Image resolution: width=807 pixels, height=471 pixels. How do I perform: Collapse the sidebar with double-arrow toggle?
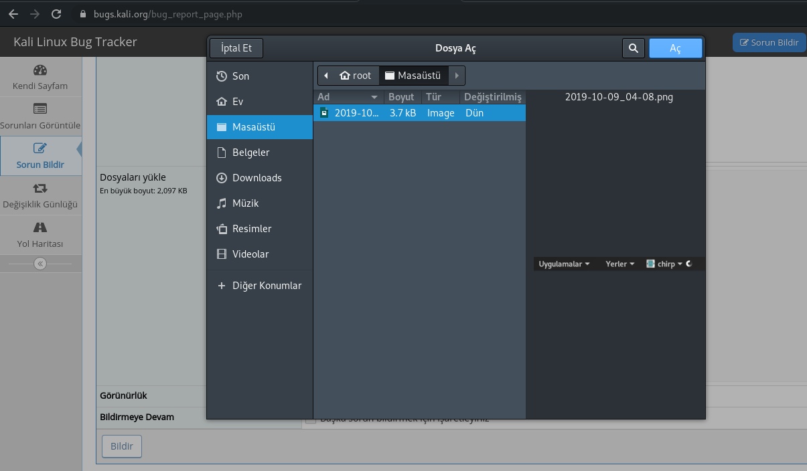click(40, 264)
